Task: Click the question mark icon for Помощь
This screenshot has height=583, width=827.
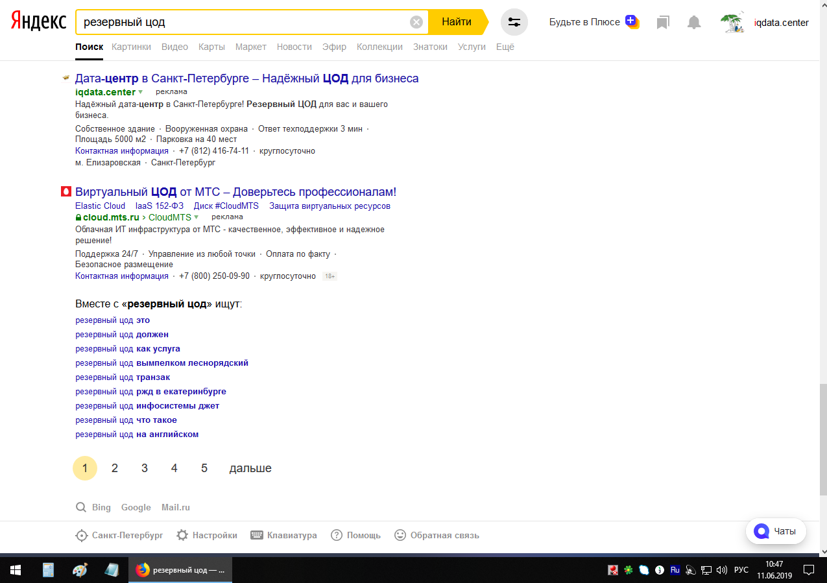Action: [337, 535]
